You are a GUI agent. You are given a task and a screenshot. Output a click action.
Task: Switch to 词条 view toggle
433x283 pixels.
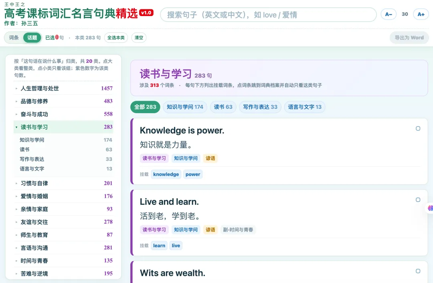pyautogui.click(x=14, y=38)
